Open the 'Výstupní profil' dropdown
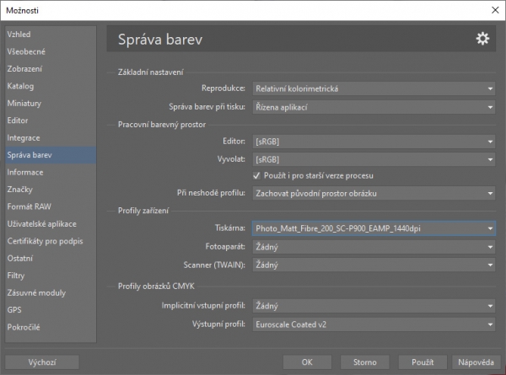Screen dimensions: 506x375 point(374,324)
